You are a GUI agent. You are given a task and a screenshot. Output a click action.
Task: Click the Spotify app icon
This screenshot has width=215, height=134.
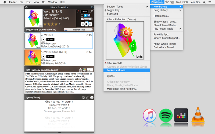(x=166, y=115)
